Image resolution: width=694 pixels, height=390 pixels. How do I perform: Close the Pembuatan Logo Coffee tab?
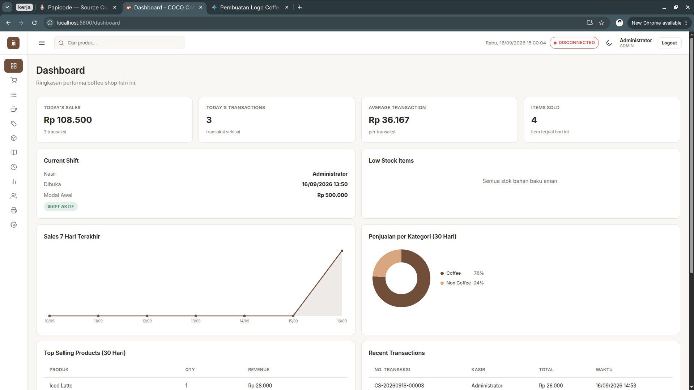coord(287,7)
